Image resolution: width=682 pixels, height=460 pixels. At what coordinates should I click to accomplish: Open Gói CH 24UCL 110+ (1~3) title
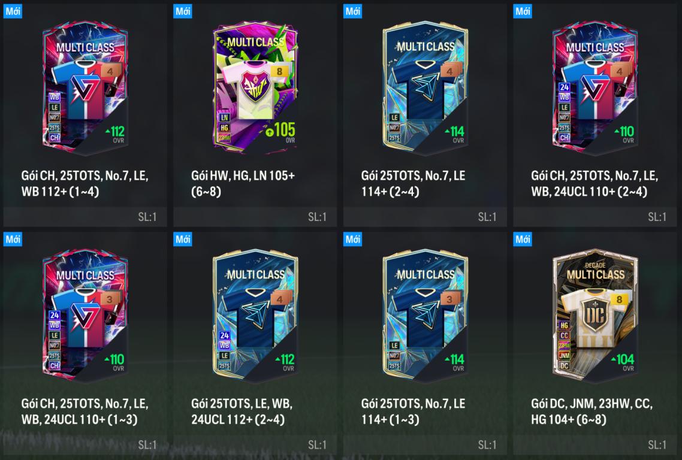pyautogui.click(x=85, y=411)
